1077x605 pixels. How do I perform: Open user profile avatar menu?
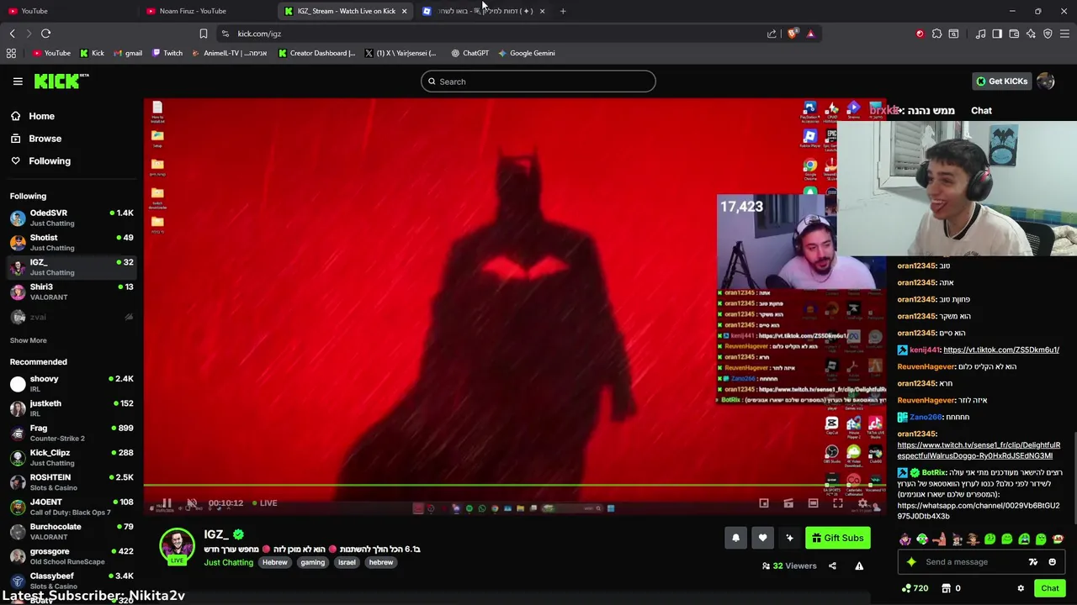click(x=1046, y=82)
